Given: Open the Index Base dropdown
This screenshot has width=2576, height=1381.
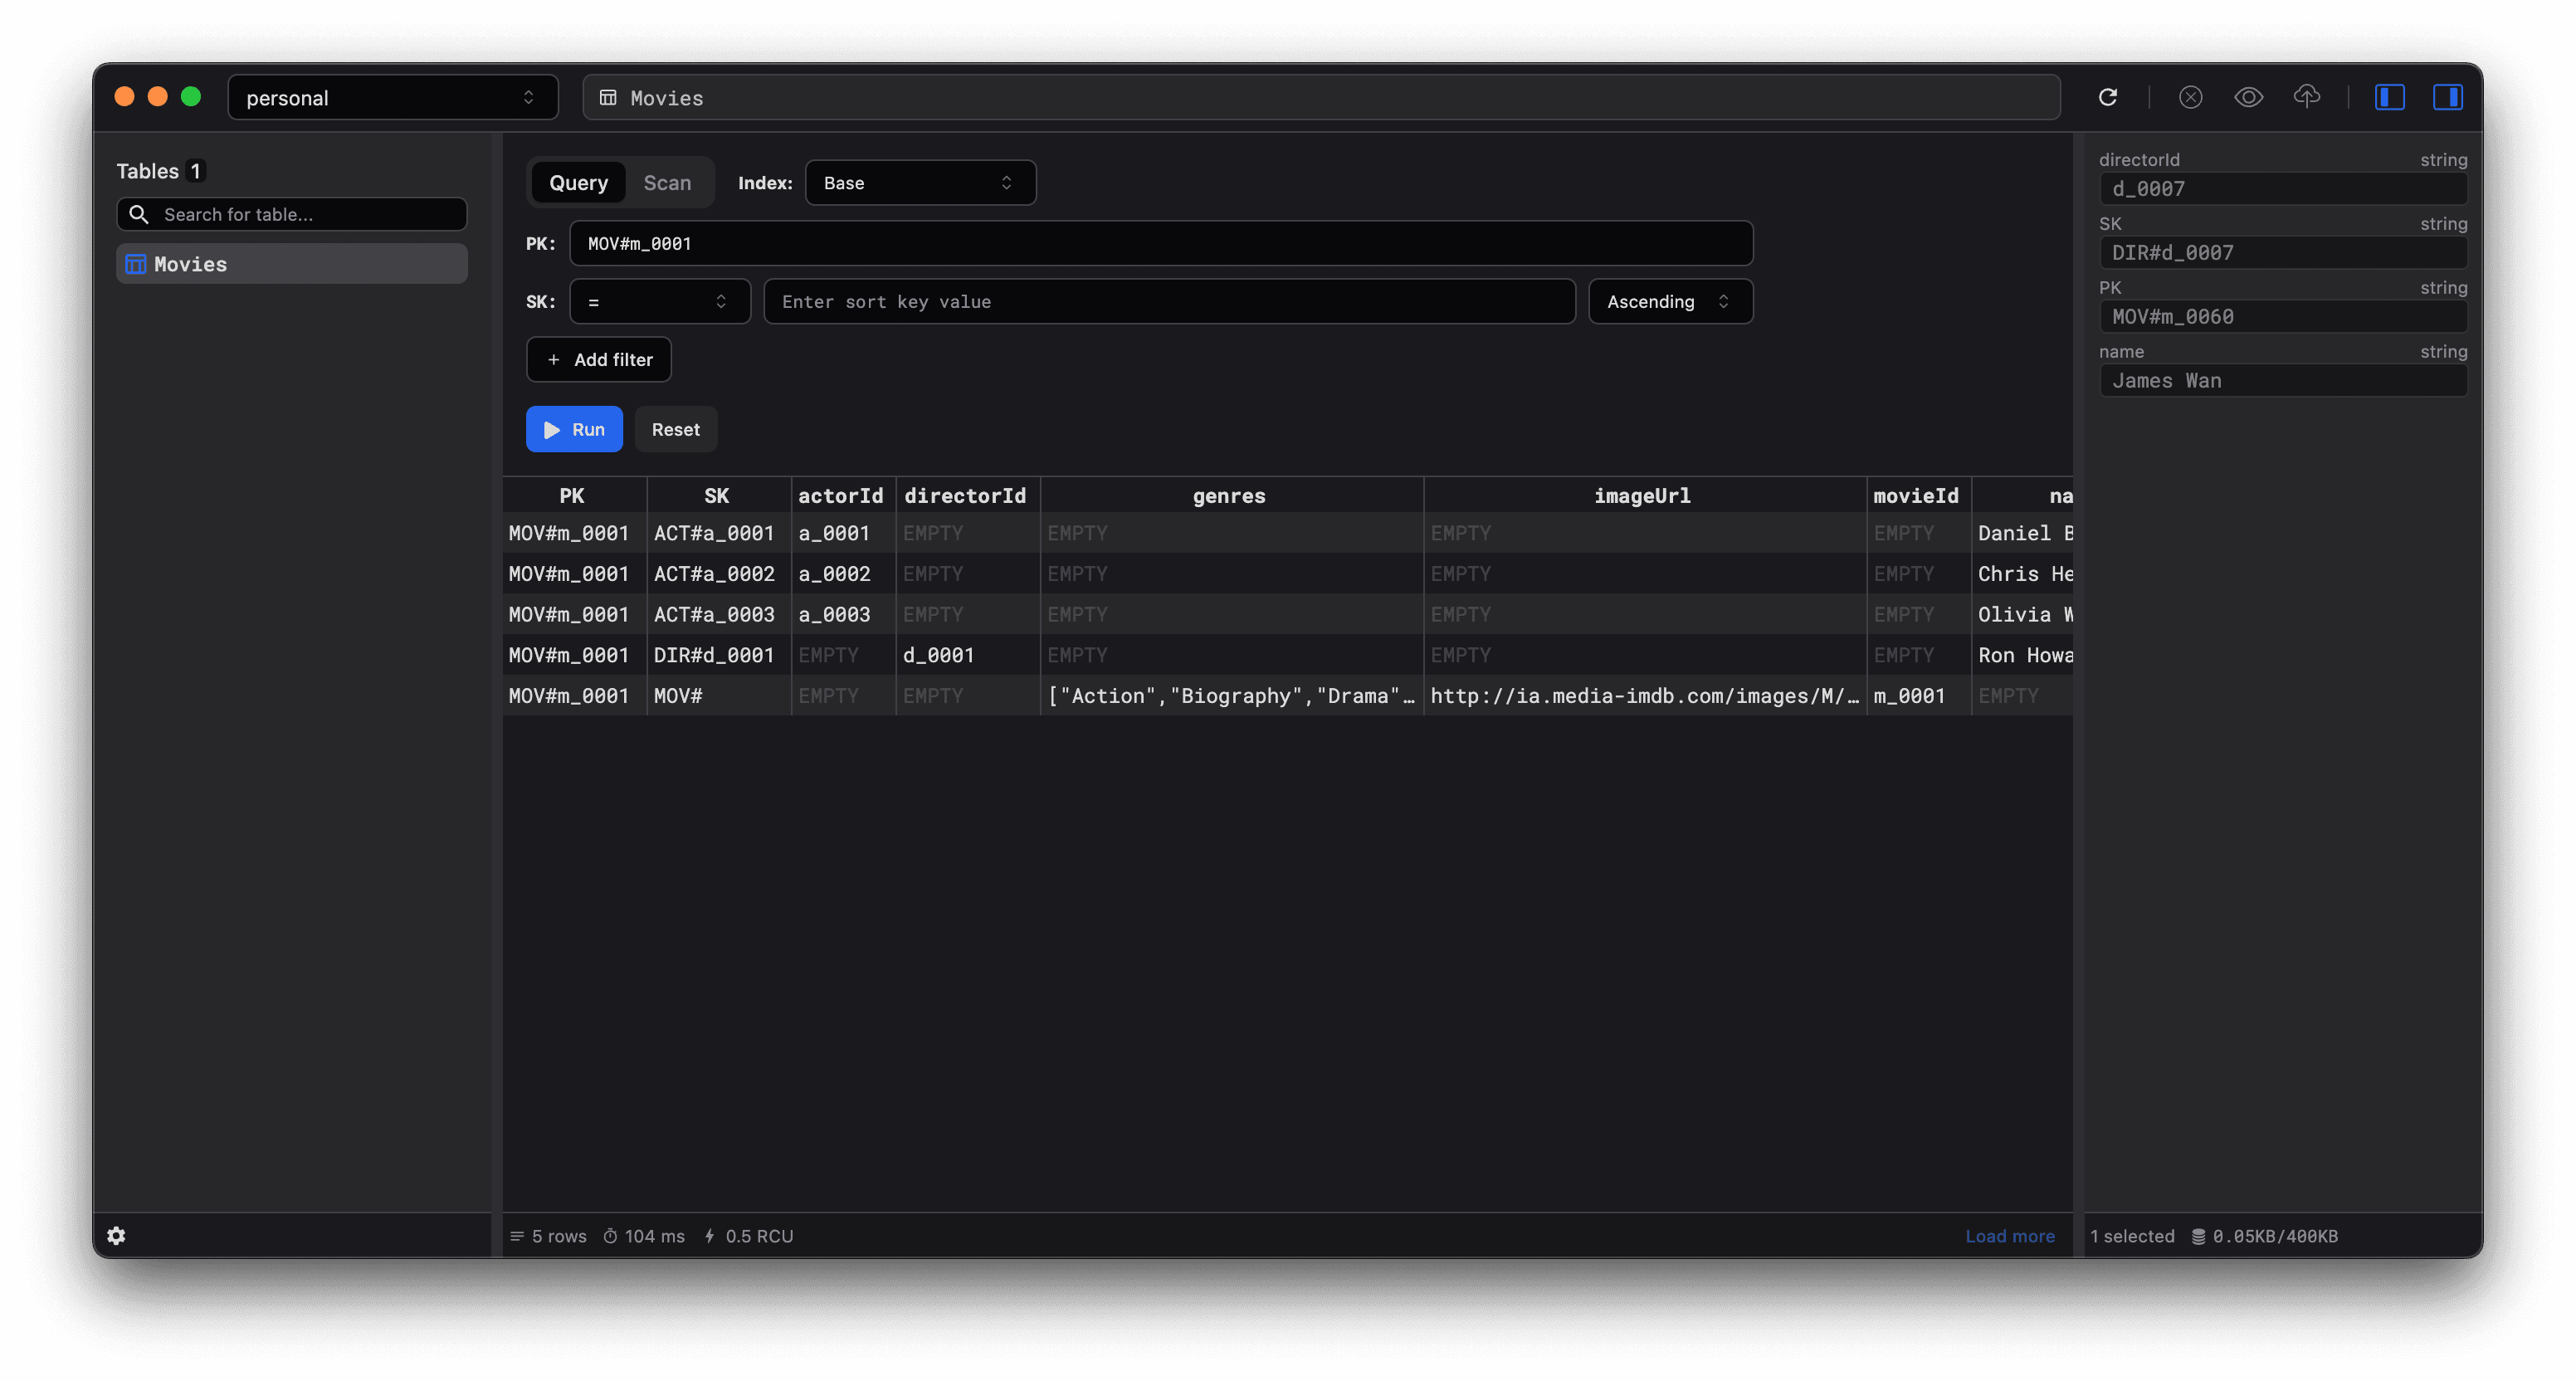Looking at the screenshot, I should point(920,183).
